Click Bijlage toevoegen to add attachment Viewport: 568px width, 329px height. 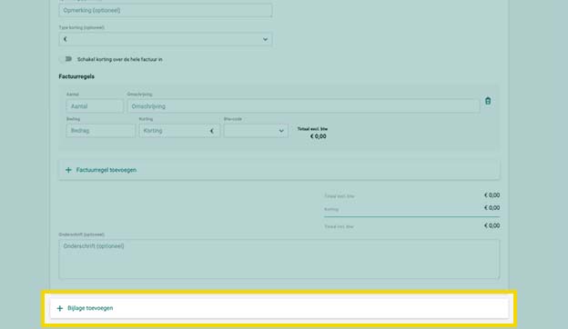coord(279,308)
